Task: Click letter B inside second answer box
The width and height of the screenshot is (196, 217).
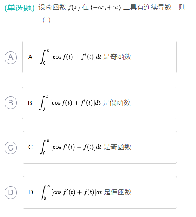Action: pyautogui.click(x=29, y=103)
